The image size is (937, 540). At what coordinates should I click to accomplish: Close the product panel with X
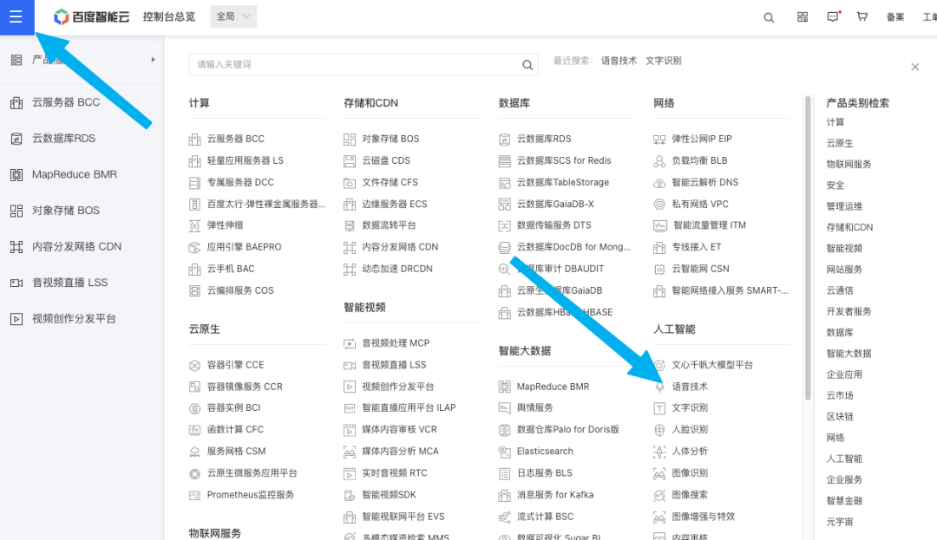(x=915, y=67)
